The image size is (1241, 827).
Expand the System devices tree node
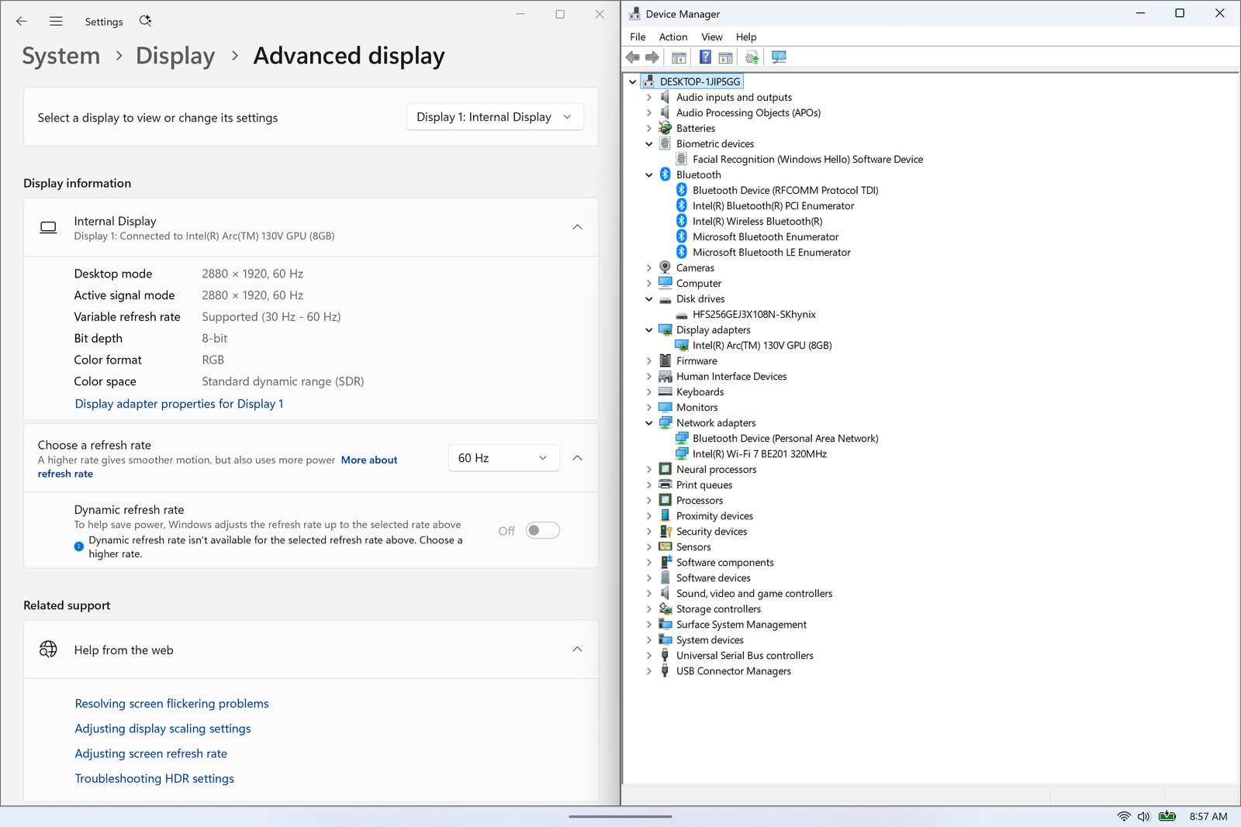(x=649, y=639)
